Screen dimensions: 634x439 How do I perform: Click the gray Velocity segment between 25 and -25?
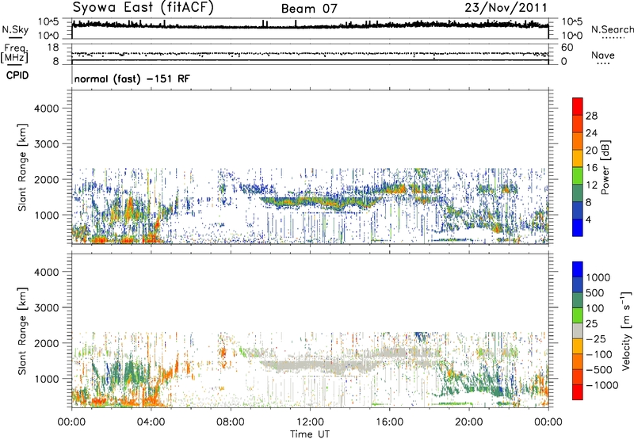coord(578,330)
